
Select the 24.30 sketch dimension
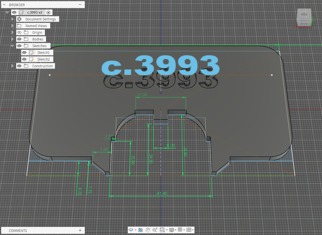[x=151, y=159]
